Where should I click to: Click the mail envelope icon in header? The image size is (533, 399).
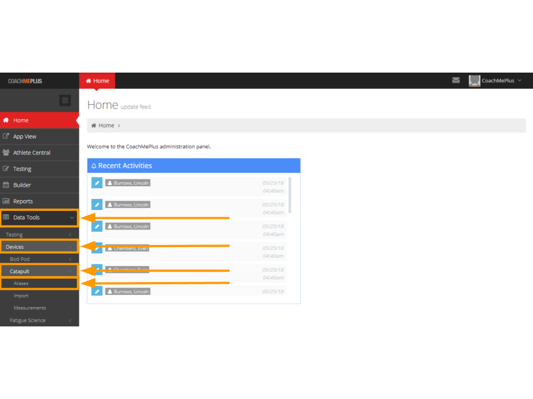coord(456,80)
